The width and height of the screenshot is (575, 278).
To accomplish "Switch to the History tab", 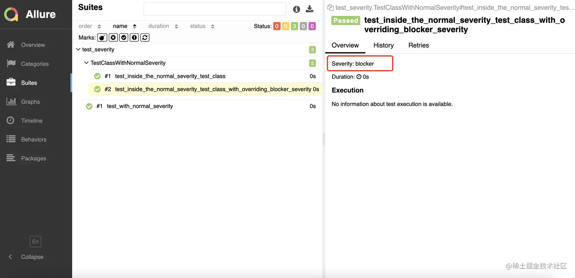I will tap(383, 45).
